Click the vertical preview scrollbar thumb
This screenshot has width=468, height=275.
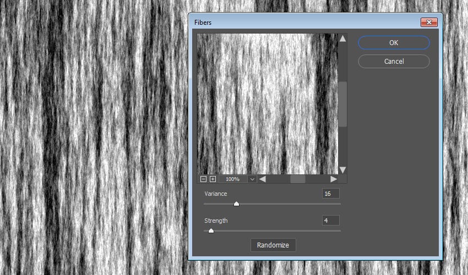pos(343,104)
